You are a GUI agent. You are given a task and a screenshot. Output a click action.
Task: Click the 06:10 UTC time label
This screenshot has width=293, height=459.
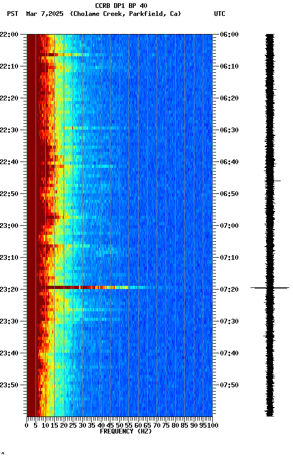(229, 66)
